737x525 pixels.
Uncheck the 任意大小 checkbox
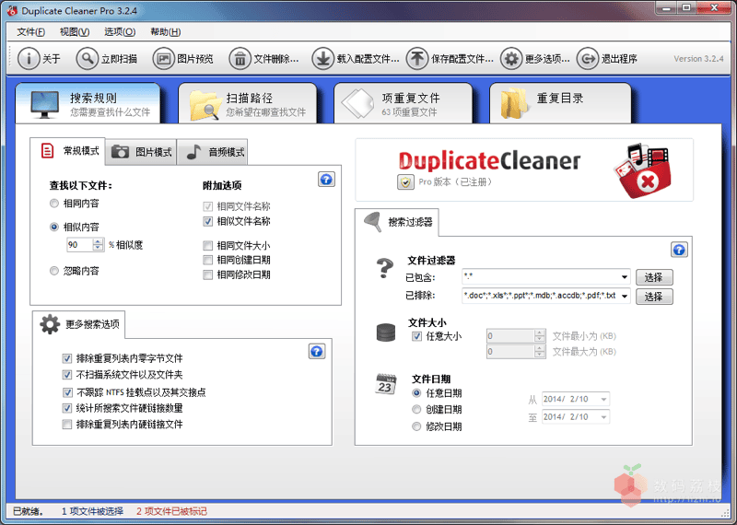coord(417,336)
